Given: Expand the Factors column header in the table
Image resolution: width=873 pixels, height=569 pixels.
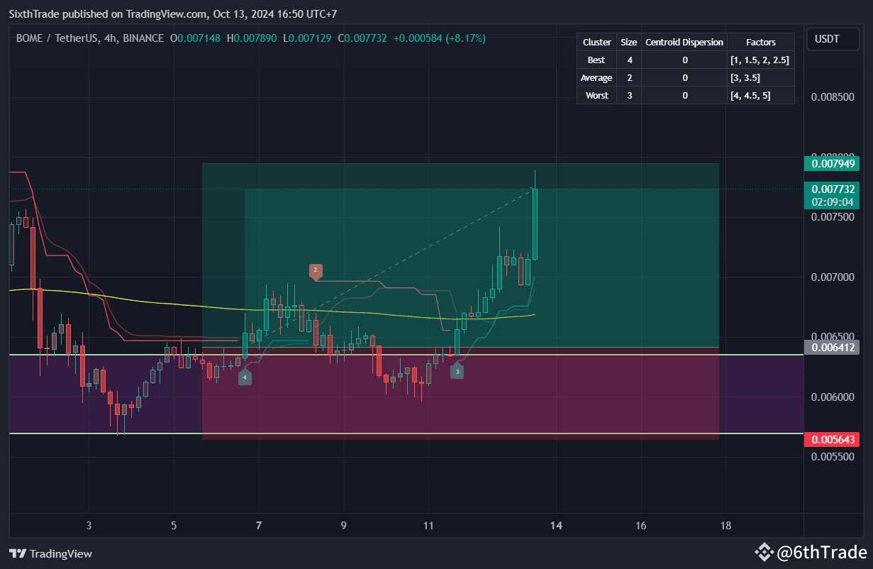Looking at the screenshot, I should click(x=760, y=42).
